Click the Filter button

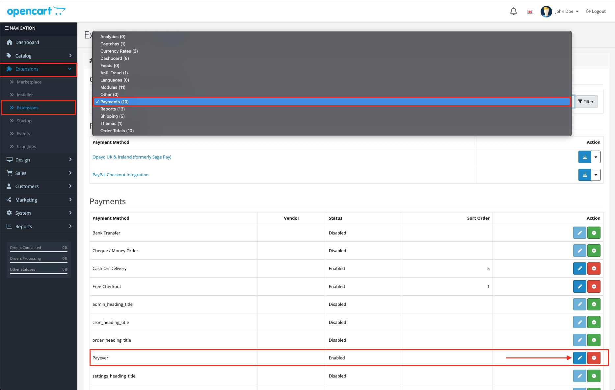click(x=586, y=102)
